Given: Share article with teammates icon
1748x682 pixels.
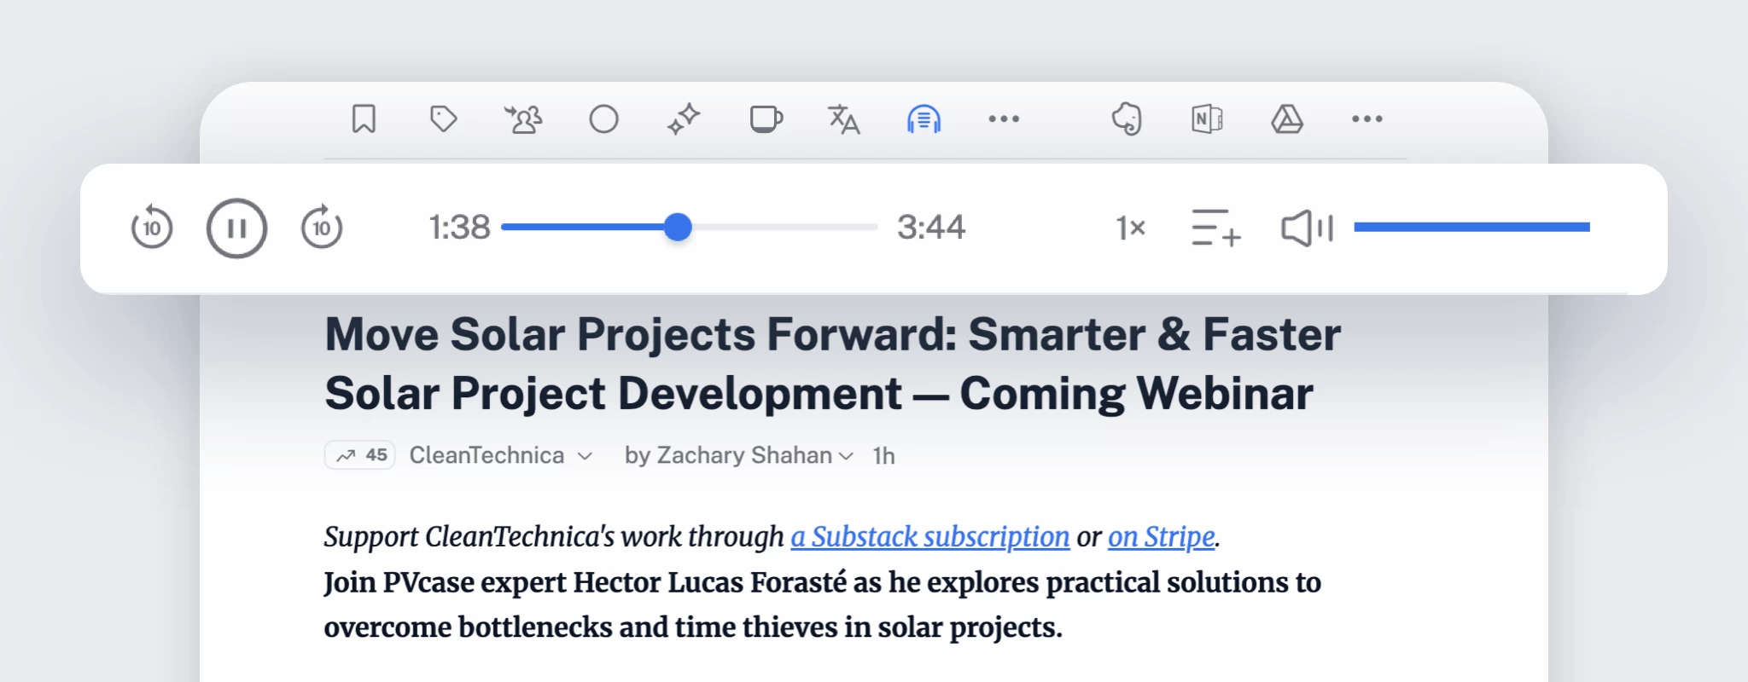Looking at the screenshot, I should click(523, 119).
